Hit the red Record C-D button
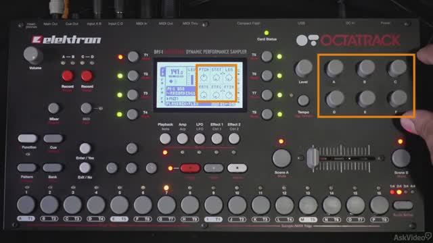The height and width of the screenshot is (243, 433). pyautogui.click(x=87, y=76)
